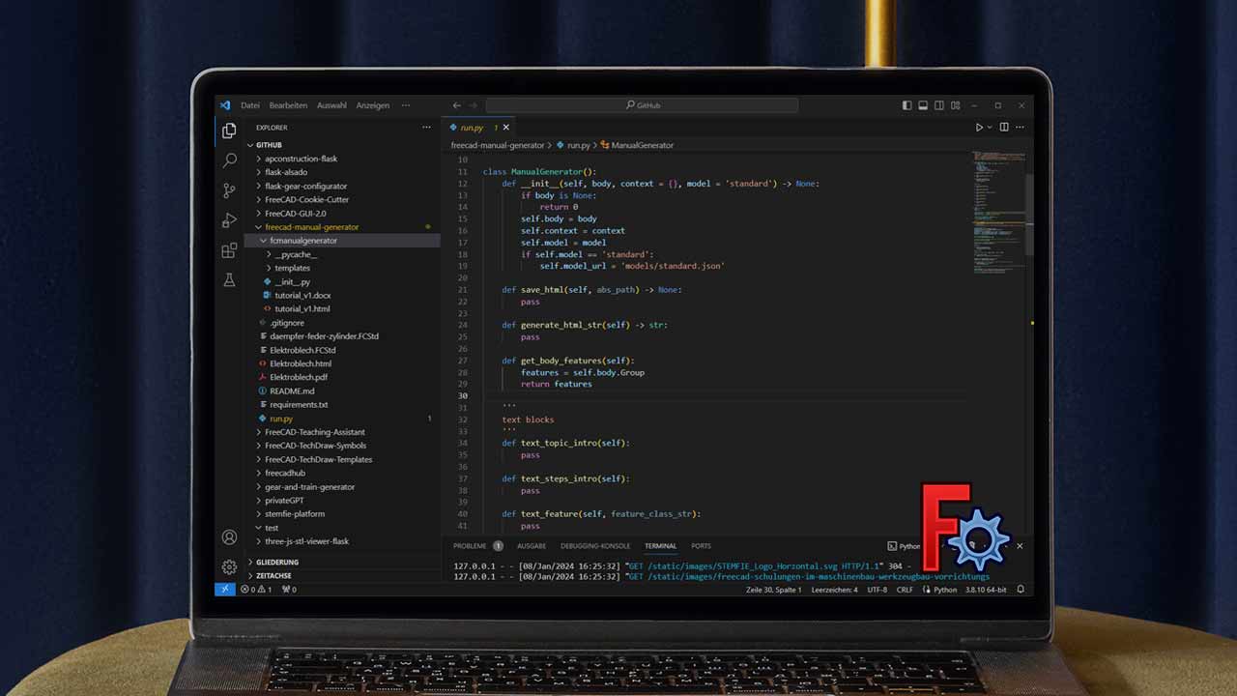Select the Testing beaker icon
Screen dimensions: 1237x696
click(228, 279)
